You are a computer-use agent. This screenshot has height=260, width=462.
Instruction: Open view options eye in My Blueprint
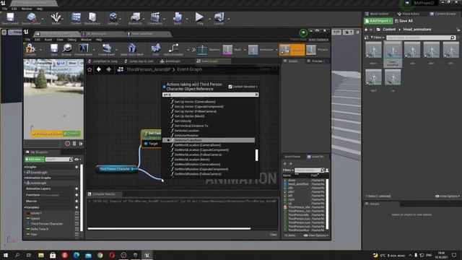coord(77,159)
